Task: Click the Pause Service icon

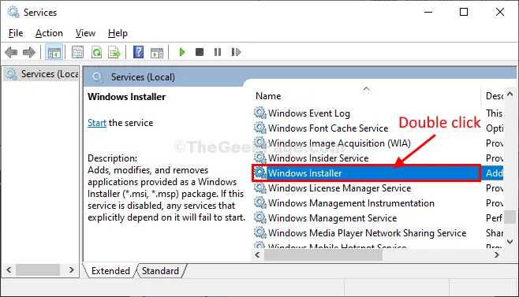Action: point(218,52)
